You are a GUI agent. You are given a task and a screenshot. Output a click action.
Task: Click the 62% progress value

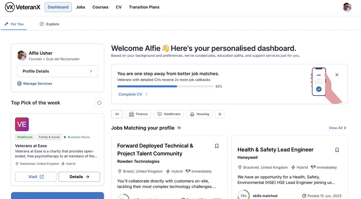pos(219,86)
